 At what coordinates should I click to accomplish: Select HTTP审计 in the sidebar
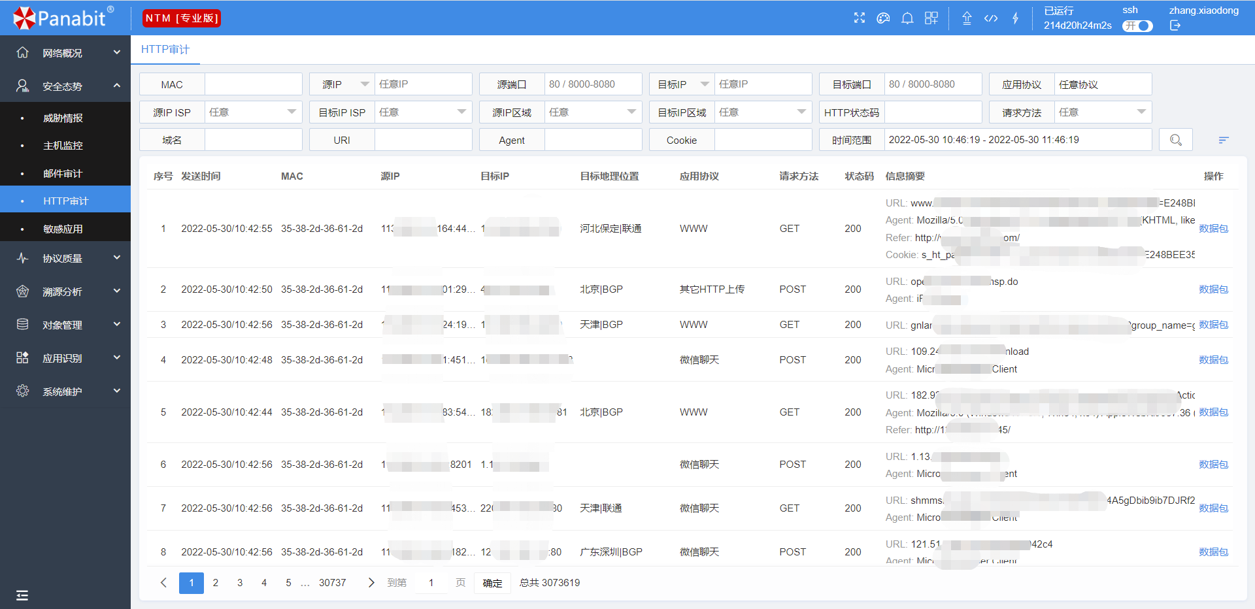pos(65,201)
